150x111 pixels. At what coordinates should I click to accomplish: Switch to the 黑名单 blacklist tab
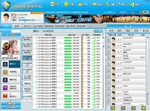click(146, 31)
